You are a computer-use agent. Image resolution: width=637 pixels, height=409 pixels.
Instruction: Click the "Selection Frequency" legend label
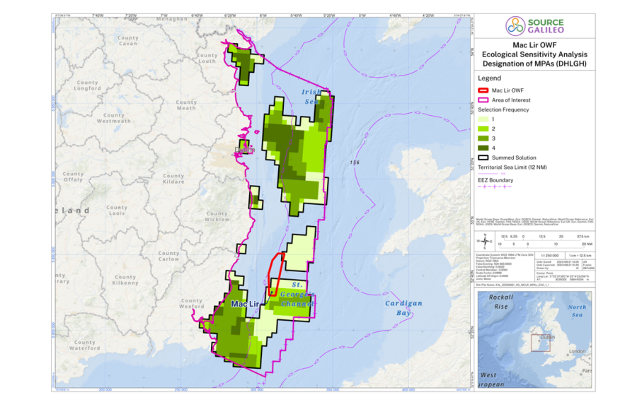503,110
